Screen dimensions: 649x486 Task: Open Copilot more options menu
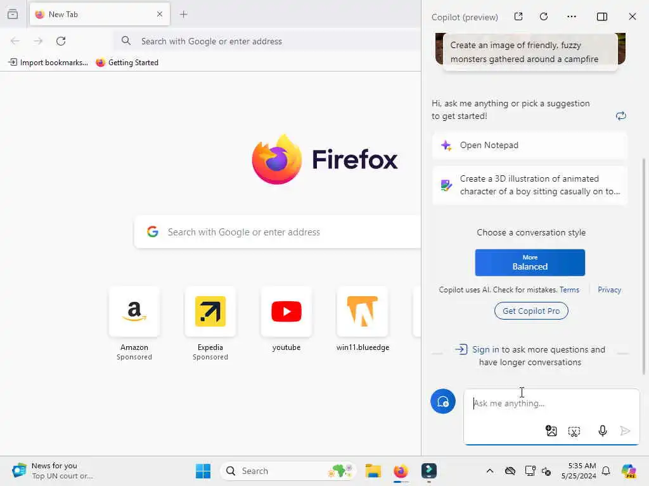(x=572, y=16)
